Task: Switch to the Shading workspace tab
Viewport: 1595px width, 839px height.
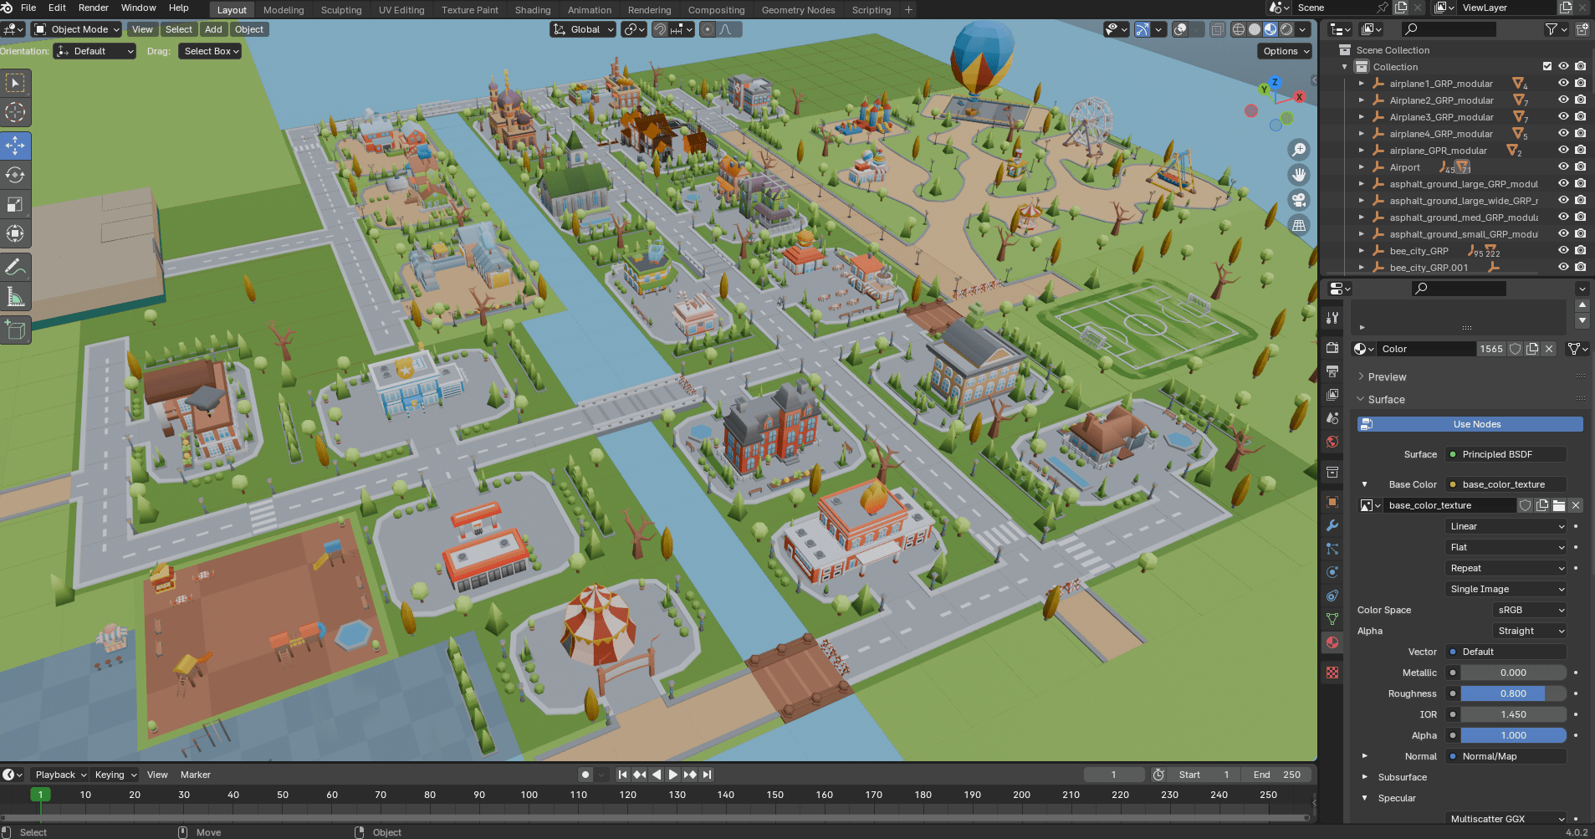Action: [x=532, y=10]
